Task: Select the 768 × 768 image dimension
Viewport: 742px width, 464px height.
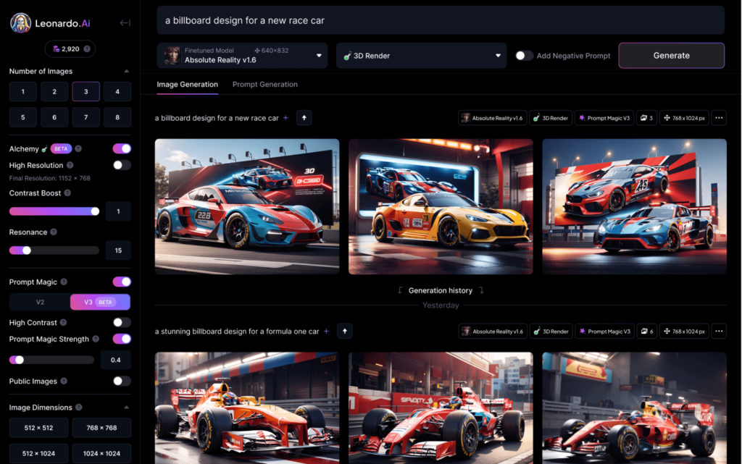Action: pos(101,428)
